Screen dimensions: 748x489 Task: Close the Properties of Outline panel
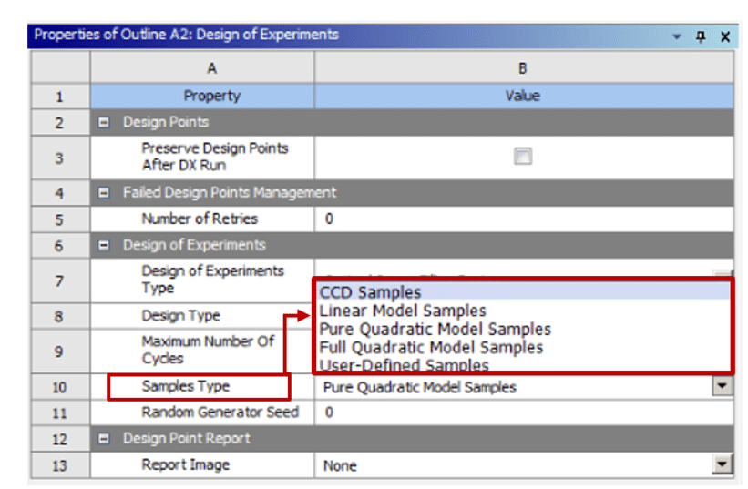point(724,36)
